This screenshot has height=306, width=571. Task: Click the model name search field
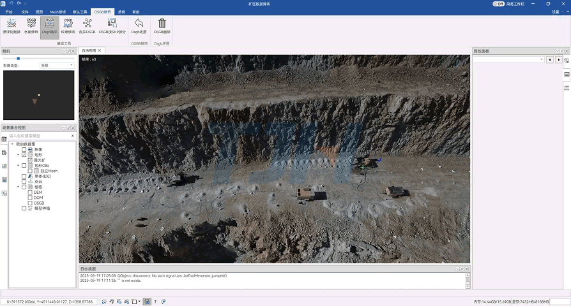[x=38, y=136]
